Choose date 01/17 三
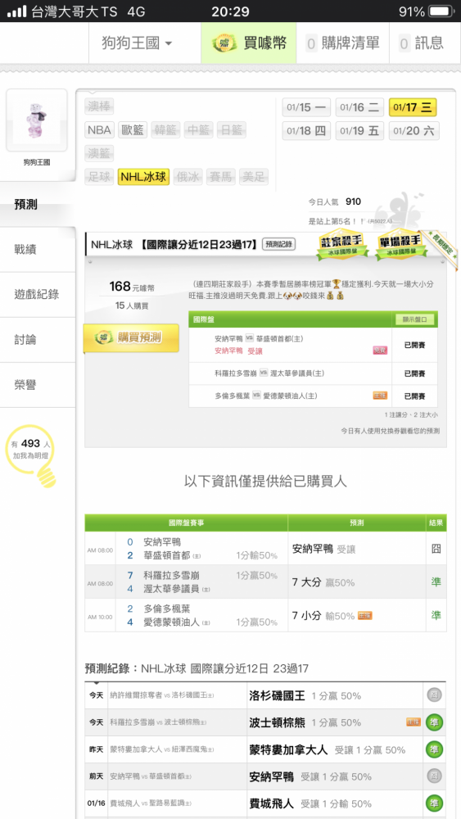Viewport: 461px width, 819px height. point(413,107)
